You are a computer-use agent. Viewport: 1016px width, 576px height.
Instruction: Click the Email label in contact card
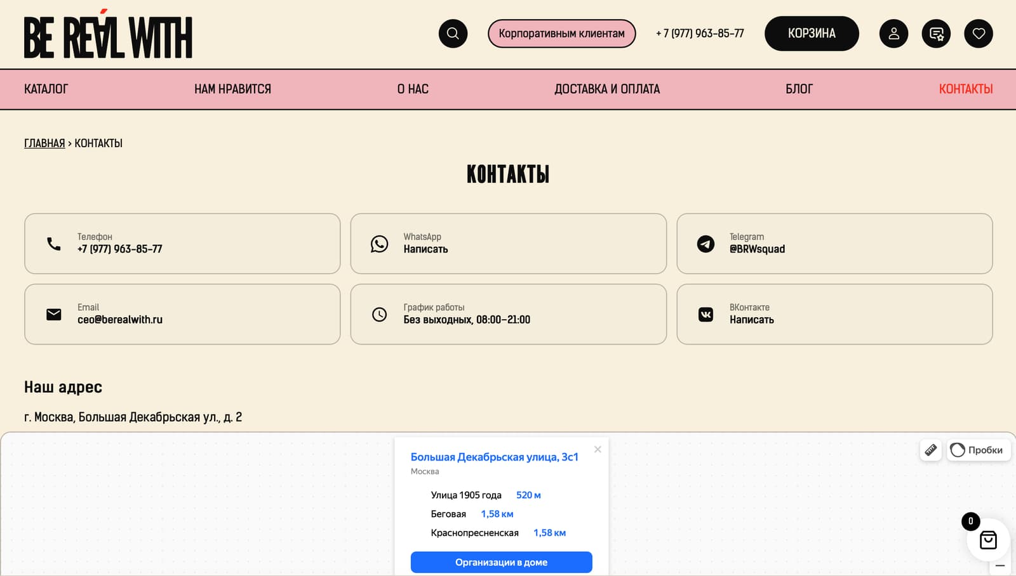[88, 307]
